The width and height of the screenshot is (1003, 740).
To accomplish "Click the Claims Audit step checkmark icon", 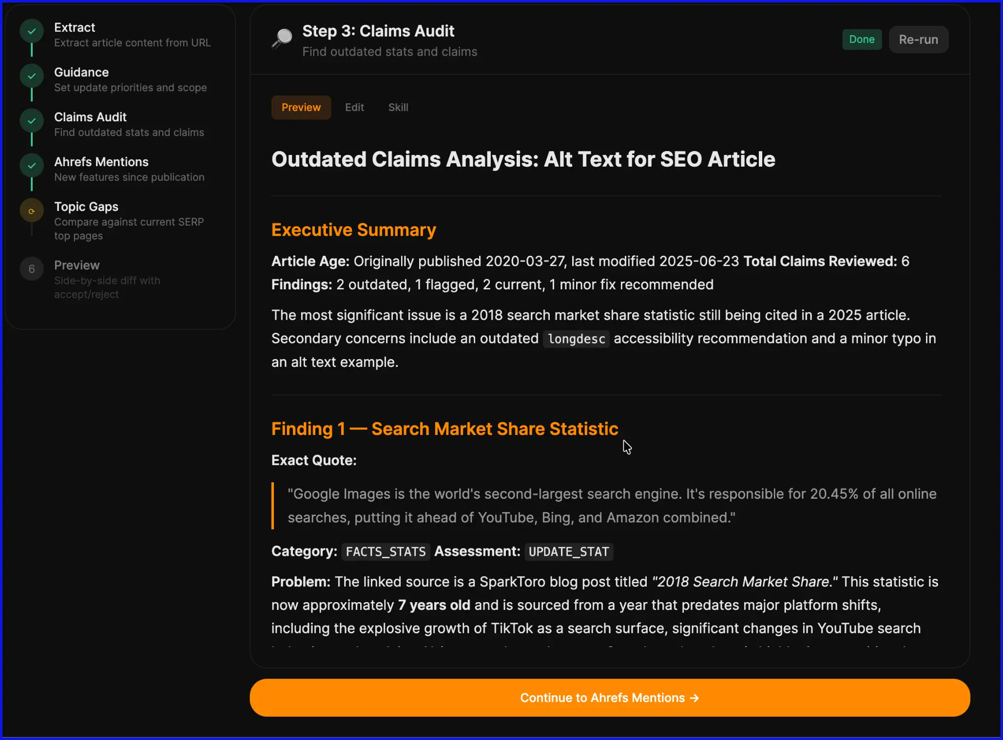I will 32,121.
